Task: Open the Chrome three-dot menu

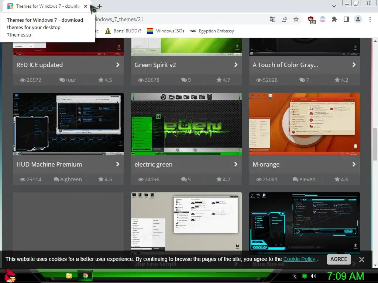Action: (370, 20)
